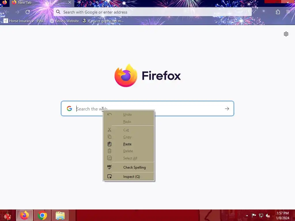295x221 pixels.
Task: Submit search with arrow button
Action: pyautogui.click(x=227, y=108)
